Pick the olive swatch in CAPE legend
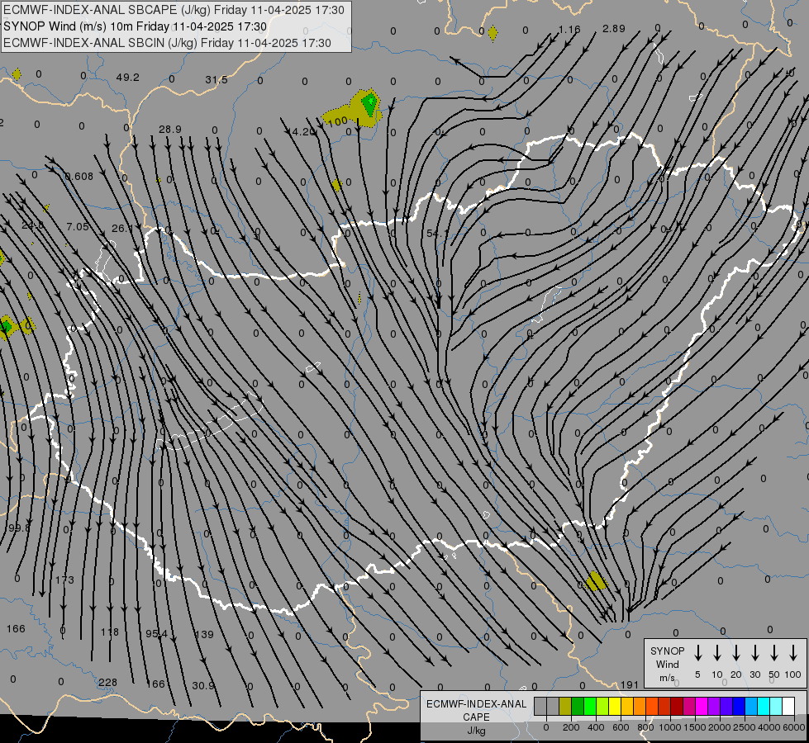 (565, 707)
